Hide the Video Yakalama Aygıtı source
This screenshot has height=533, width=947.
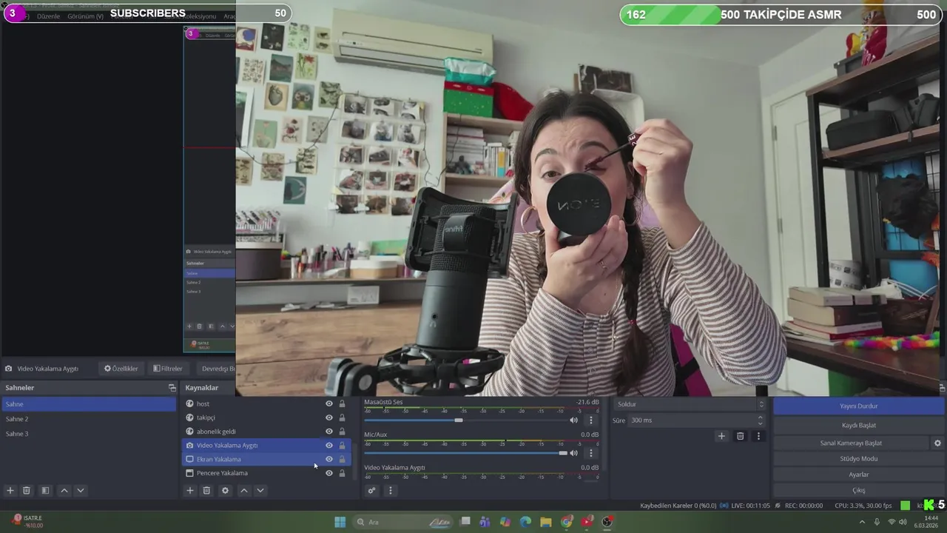coord(329,446)
